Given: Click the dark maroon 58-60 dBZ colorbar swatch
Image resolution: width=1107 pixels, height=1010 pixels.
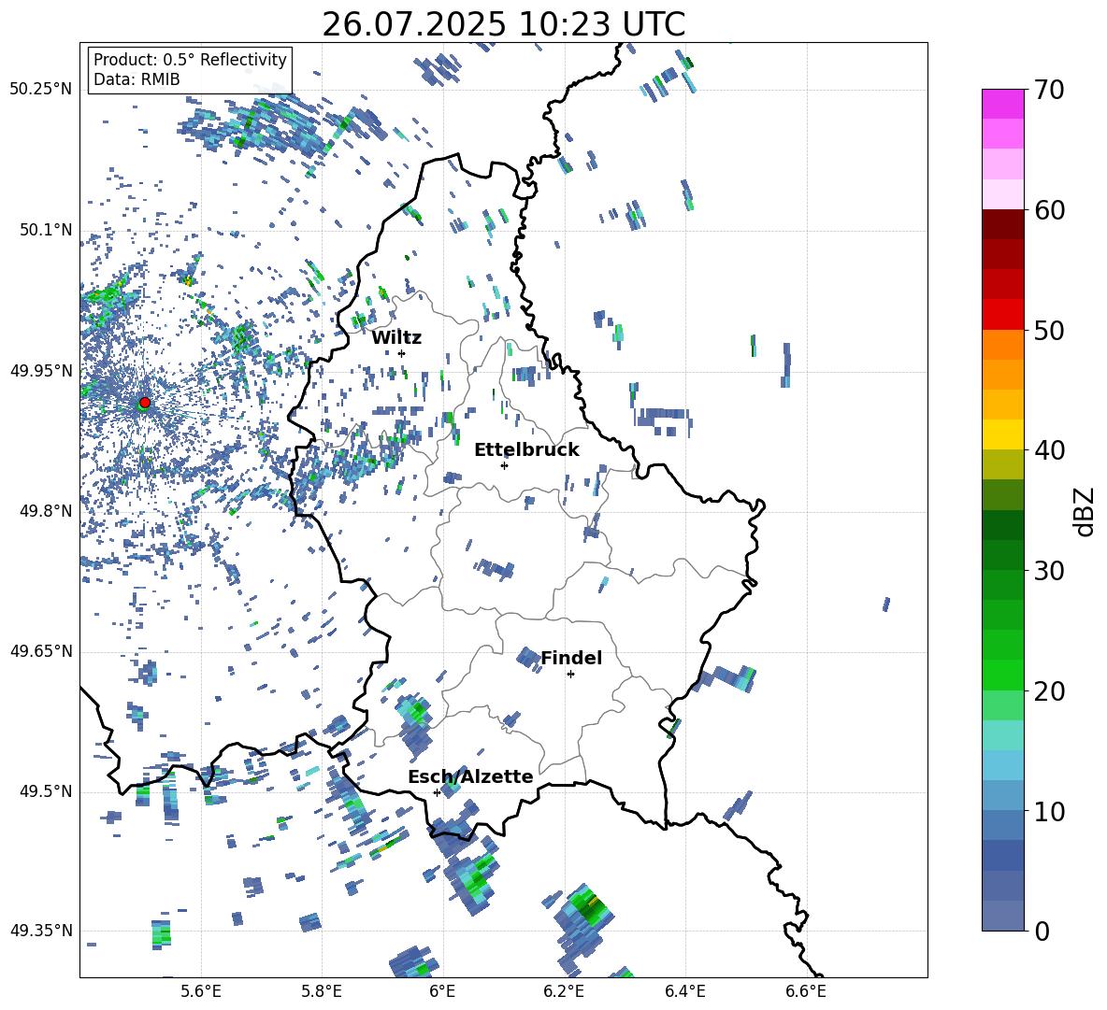Looking at the screenshot, I should coord(1002,224).
